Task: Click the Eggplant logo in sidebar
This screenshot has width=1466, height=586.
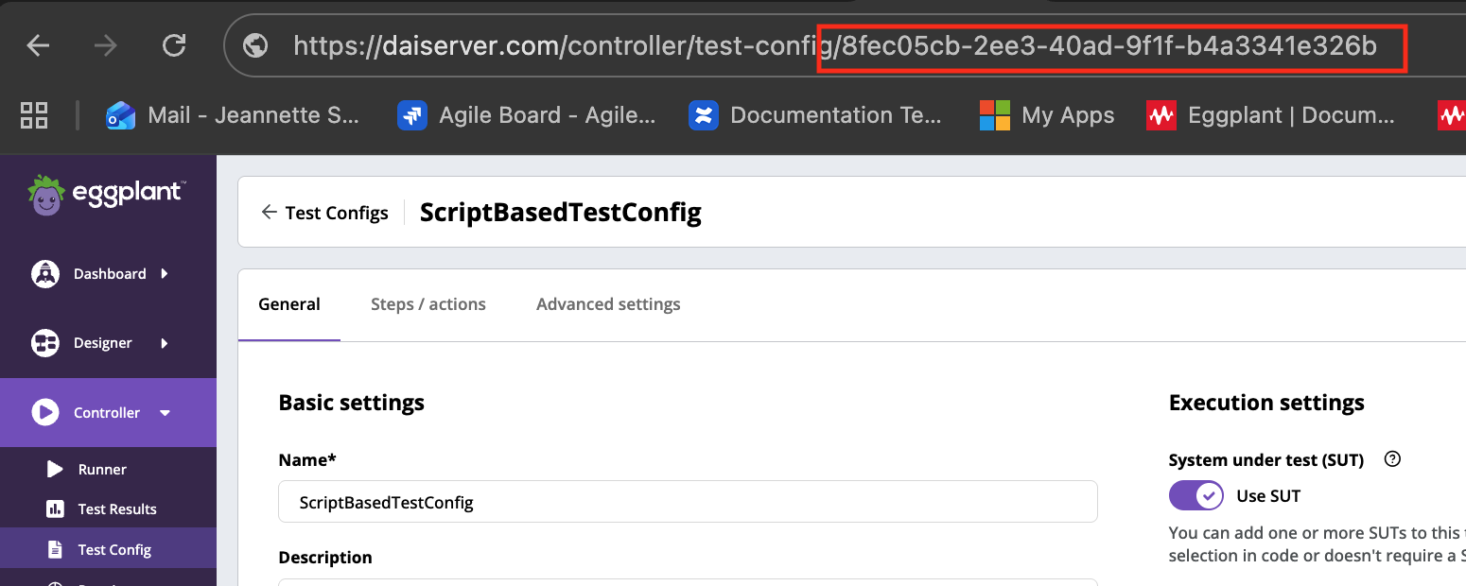Action: click(105, 195)
